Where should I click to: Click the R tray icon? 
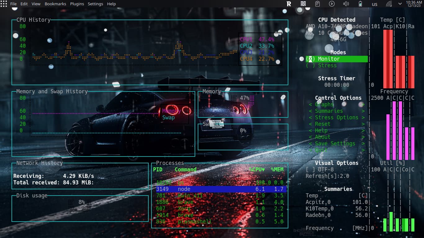point(289,4)
